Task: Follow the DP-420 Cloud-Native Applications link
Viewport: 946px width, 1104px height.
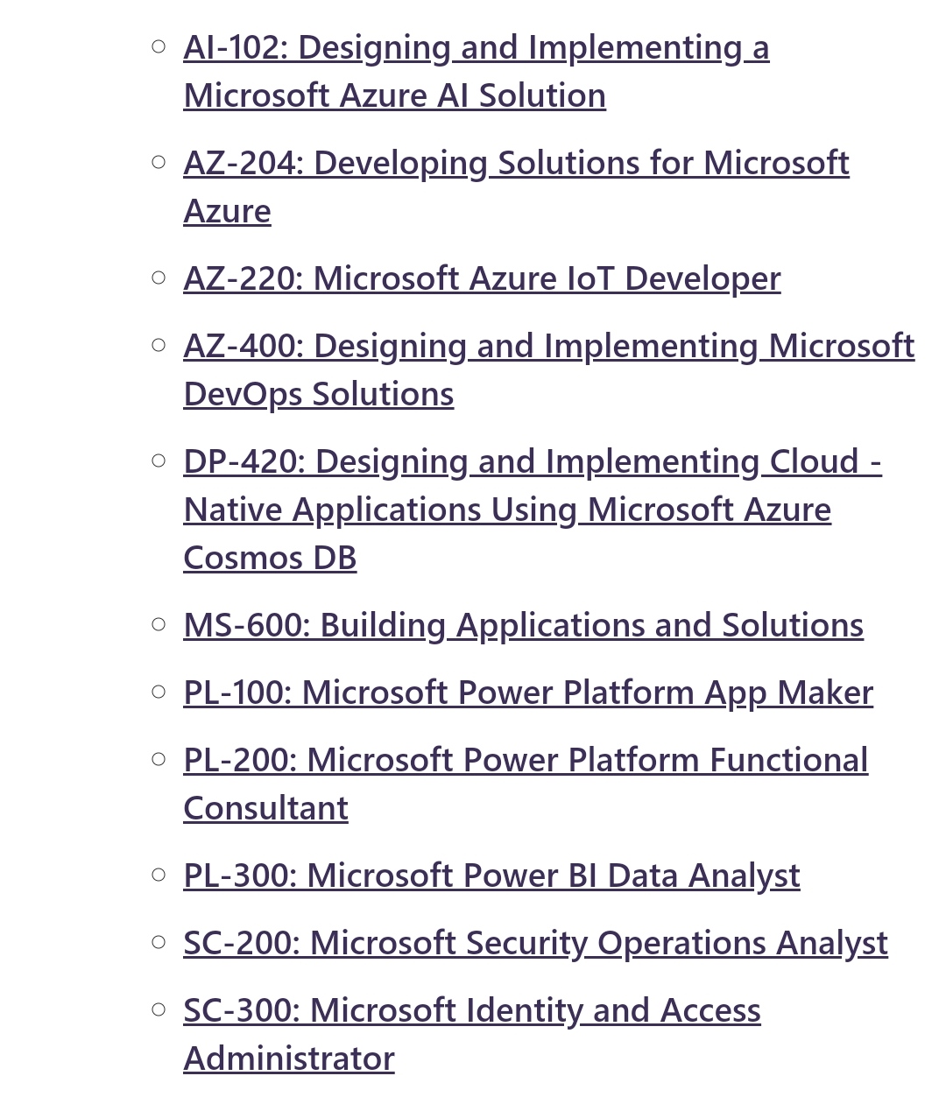Action: [533, 510]
